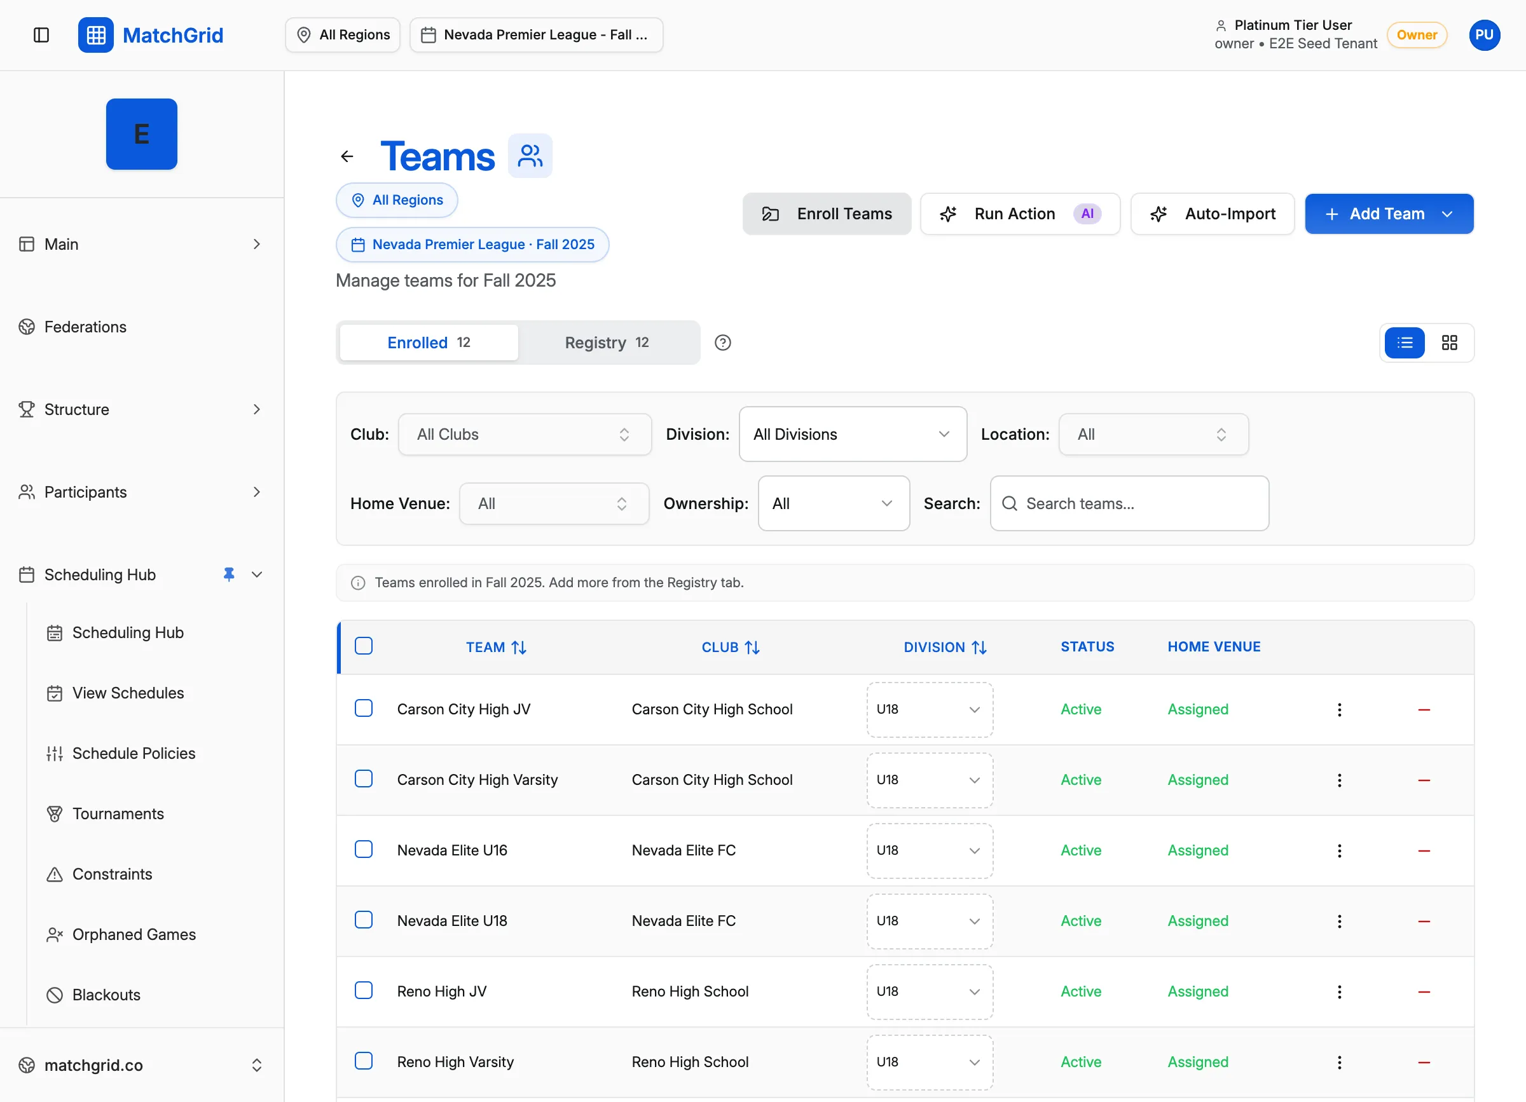Click the Search teams input field

coord(1129,503)
